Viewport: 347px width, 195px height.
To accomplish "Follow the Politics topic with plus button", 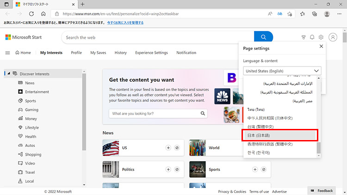I will coord(168,170).
